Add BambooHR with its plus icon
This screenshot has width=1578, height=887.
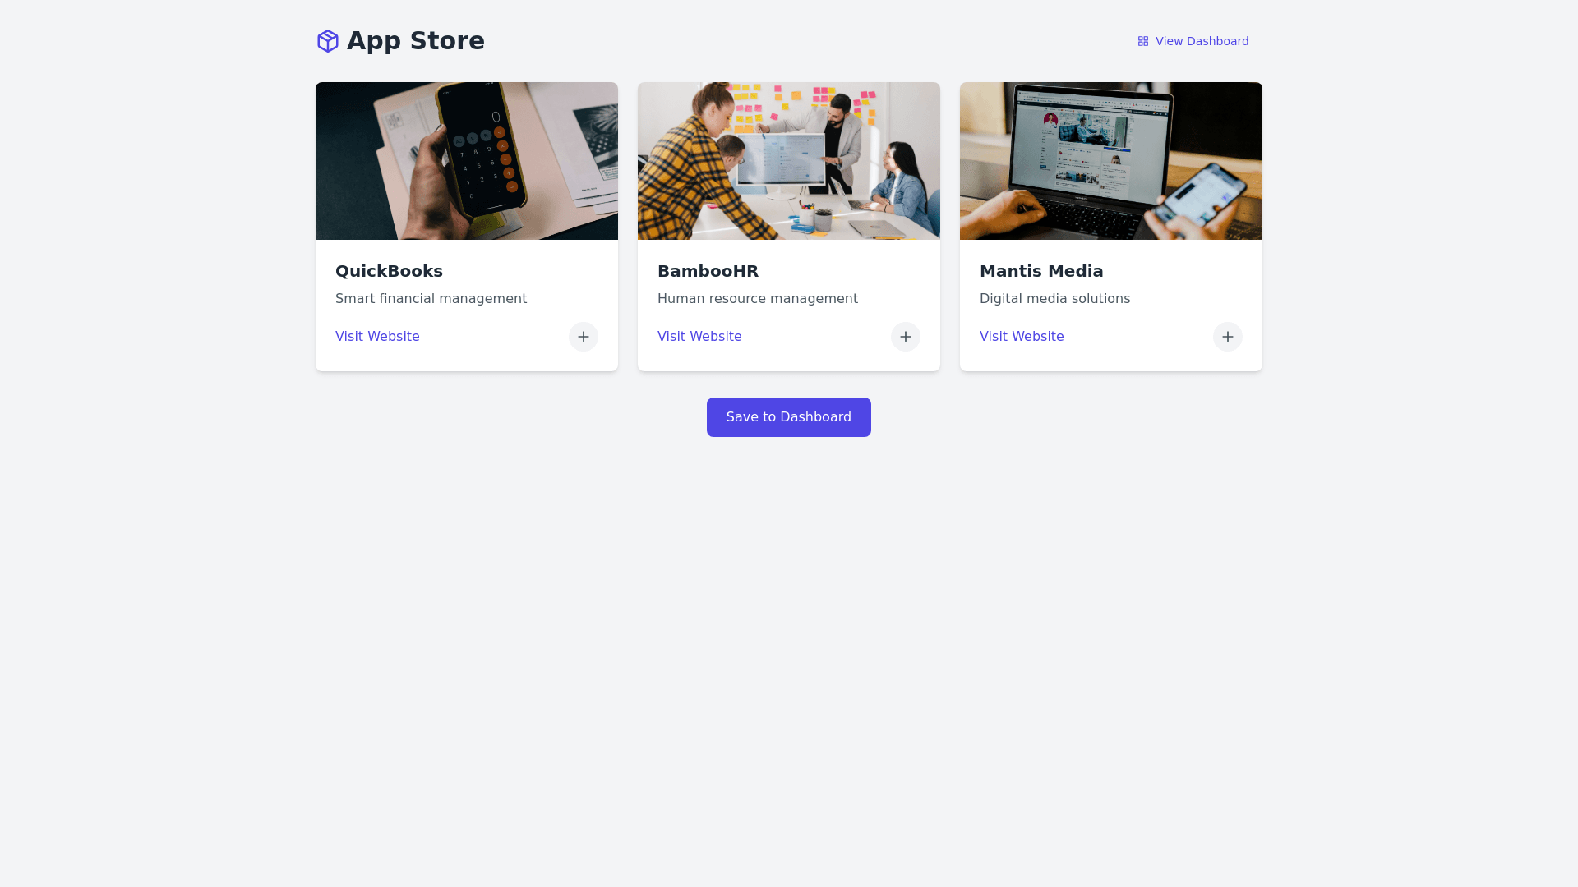(906, 337)
